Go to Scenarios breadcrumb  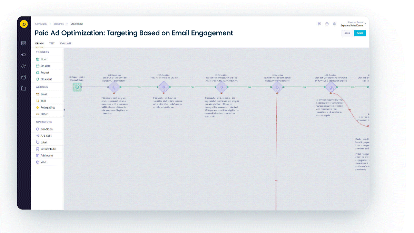click(x=59, y=24)
